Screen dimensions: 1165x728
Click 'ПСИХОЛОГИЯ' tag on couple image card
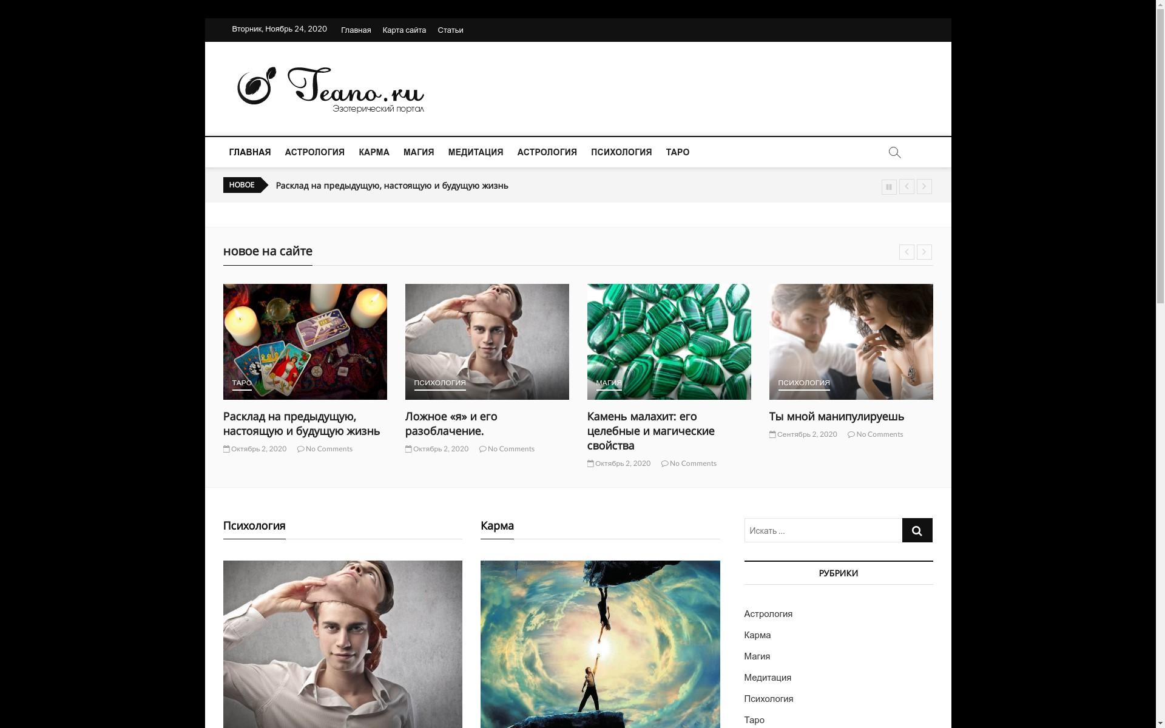[803, 383]
